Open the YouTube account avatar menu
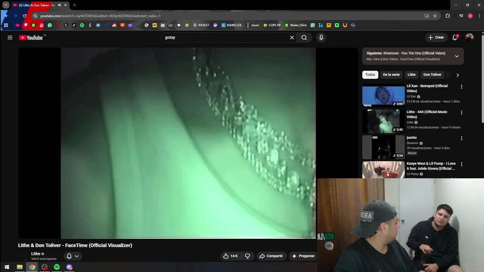This screenshot has height=272, width=484. [x=469, y=37]
